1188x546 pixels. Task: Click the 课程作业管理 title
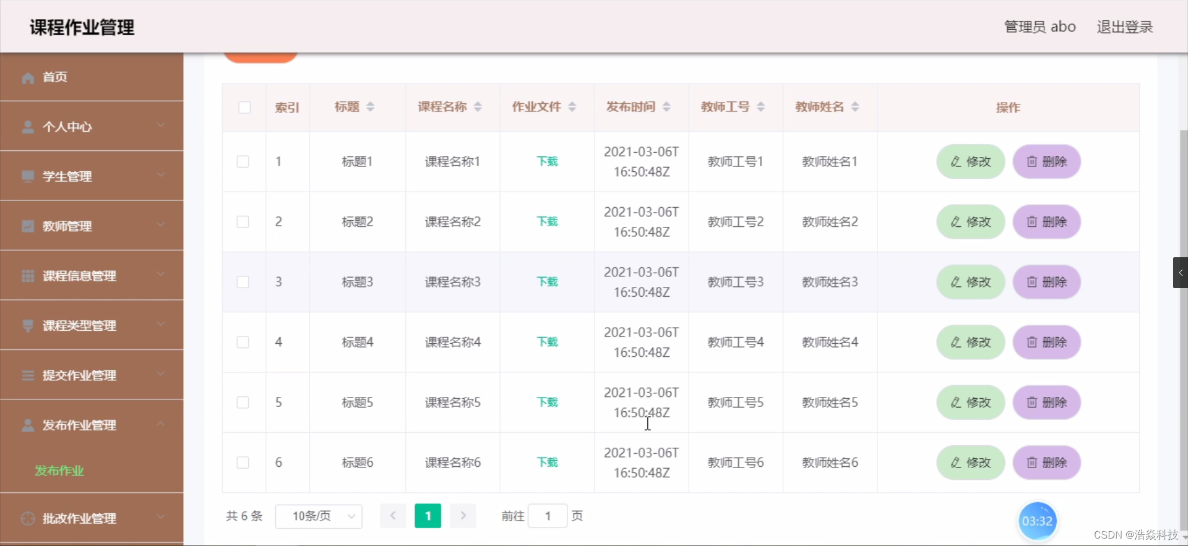(82, 28)
